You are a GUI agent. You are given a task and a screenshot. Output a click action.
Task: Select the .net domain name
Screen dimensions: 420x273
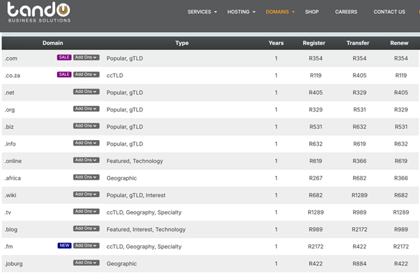9,93
